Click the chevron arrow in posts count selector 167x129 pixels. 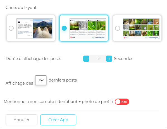point(43,80)
